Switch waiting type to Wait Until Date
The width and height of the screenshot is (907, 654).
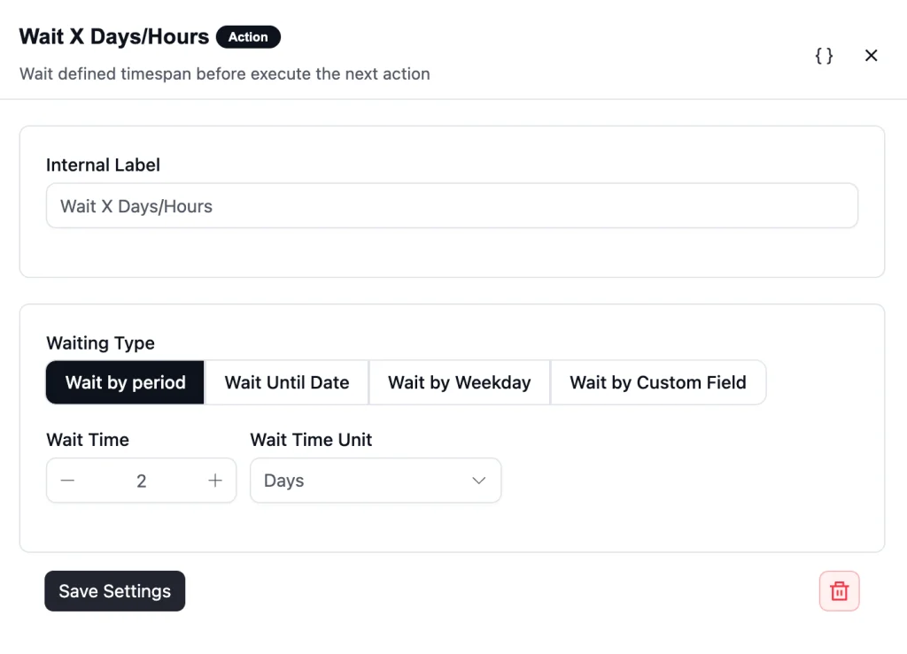(x=287, y=382)
